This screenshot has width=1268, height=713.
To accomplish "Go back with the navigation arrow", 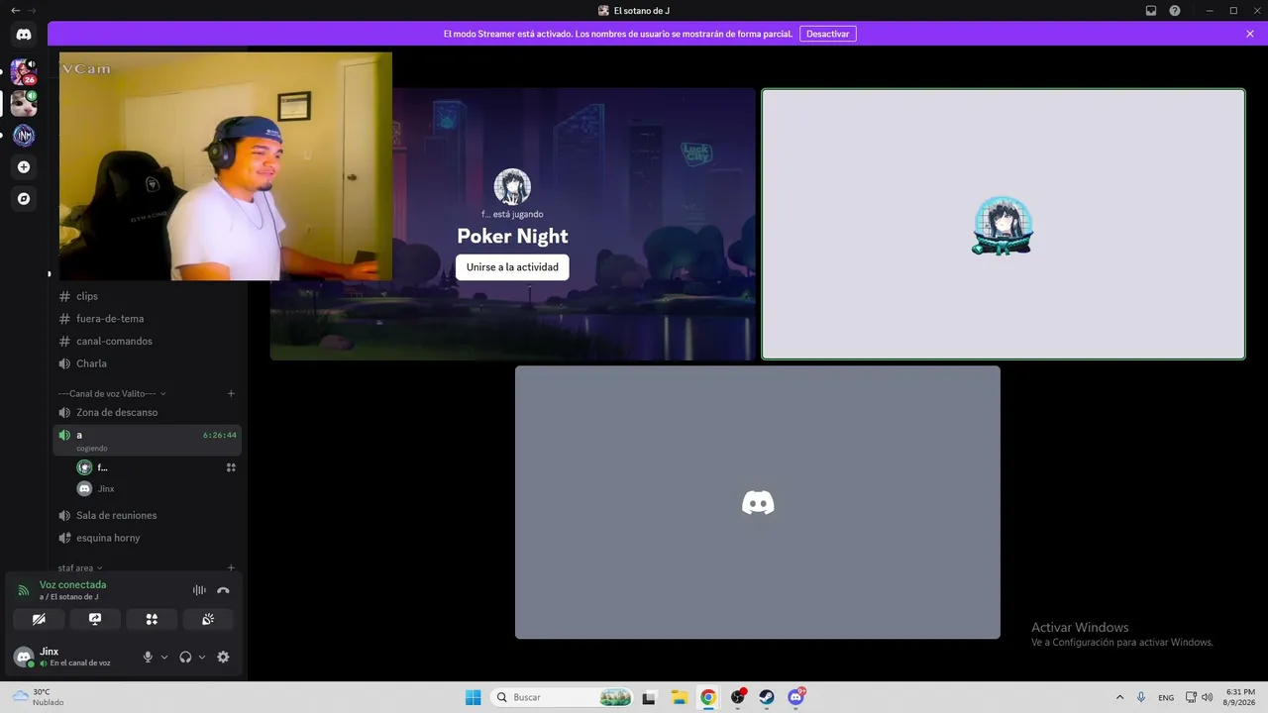I will (15, 10).
